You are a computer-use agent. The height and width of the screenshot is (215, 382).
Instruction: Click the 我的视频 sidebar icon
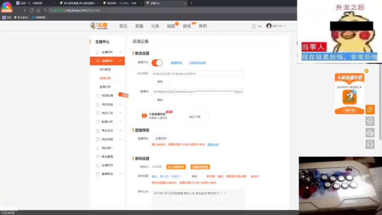pyautogui.click(x=98, y=140)
